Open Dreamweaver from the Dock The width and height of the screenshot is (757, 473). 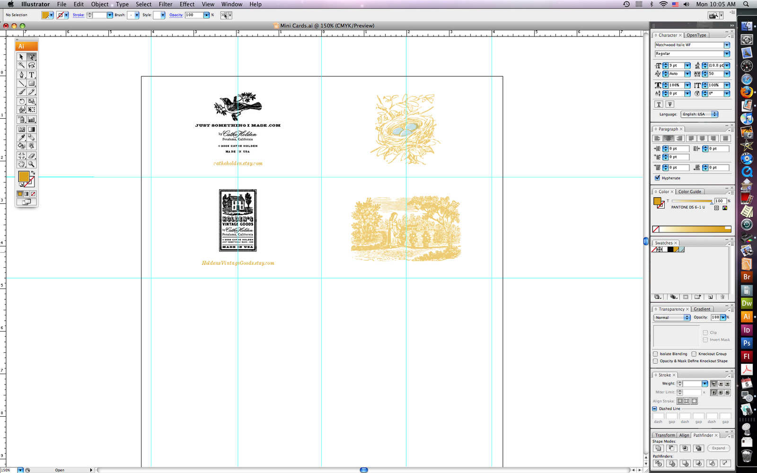click(x=747, y=303)
